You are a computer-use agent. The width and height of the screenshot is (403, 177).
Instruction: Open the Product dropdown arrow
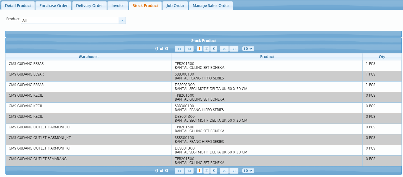[x=122, y=21]
